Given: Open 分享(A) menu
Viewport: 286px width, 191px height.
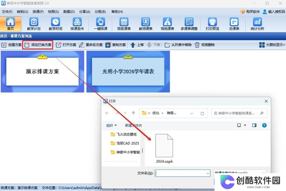Looking at the screenshot, I should (x=85, y=12).
